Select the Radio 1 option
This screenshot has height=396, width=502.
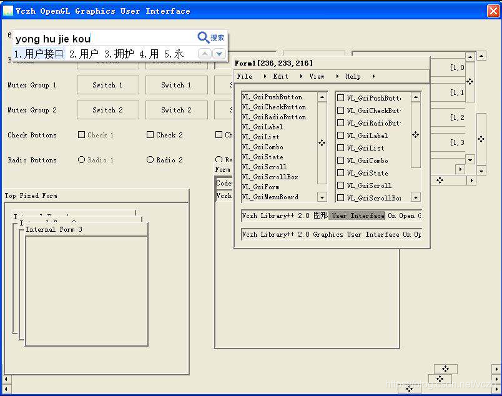tap(81, 159)
